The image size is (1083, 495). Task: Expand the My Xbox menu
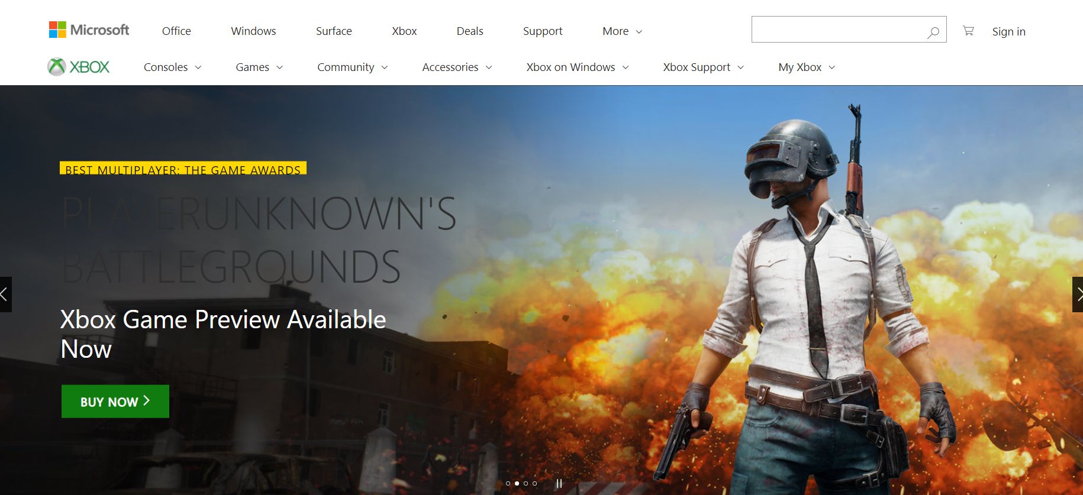tap(807, 67)
